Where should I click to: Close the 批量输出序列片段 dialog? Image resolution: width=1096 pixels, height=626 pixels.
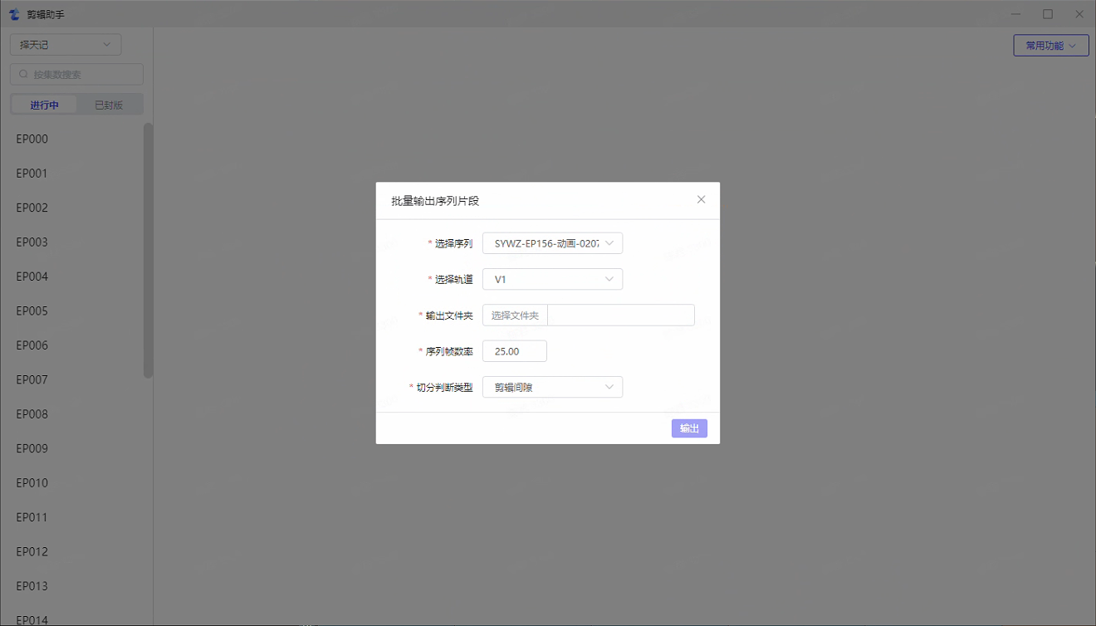[x=701, y=200]
